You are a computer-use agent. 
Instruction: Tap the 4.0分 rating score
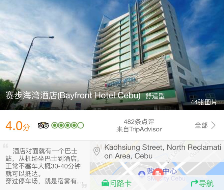pos(17,126)
